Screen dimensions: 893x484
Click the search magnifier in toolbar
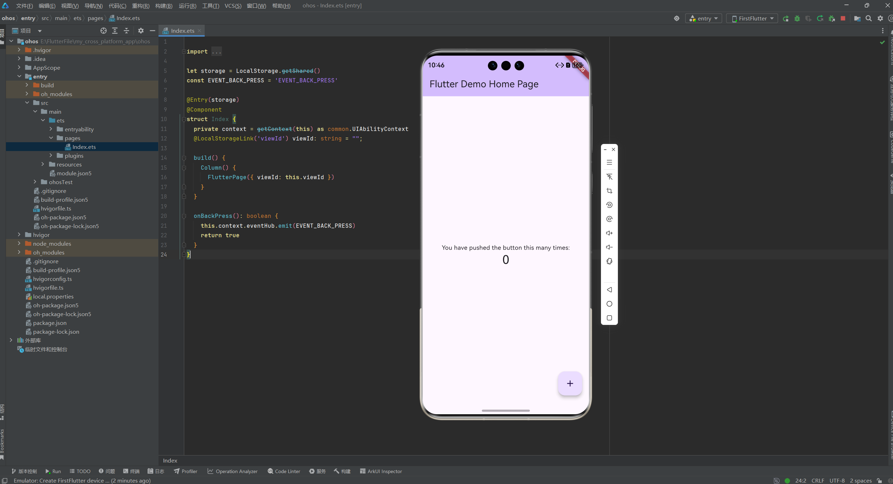point(869,18)
